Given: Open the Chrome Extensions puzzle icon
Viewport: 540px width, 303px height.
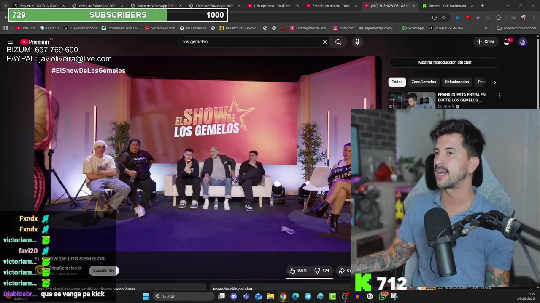Looking at the screenshot, I should [498, 18].
